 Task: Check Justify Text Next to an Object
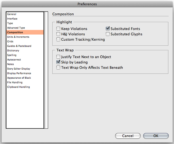pos(58,57)
